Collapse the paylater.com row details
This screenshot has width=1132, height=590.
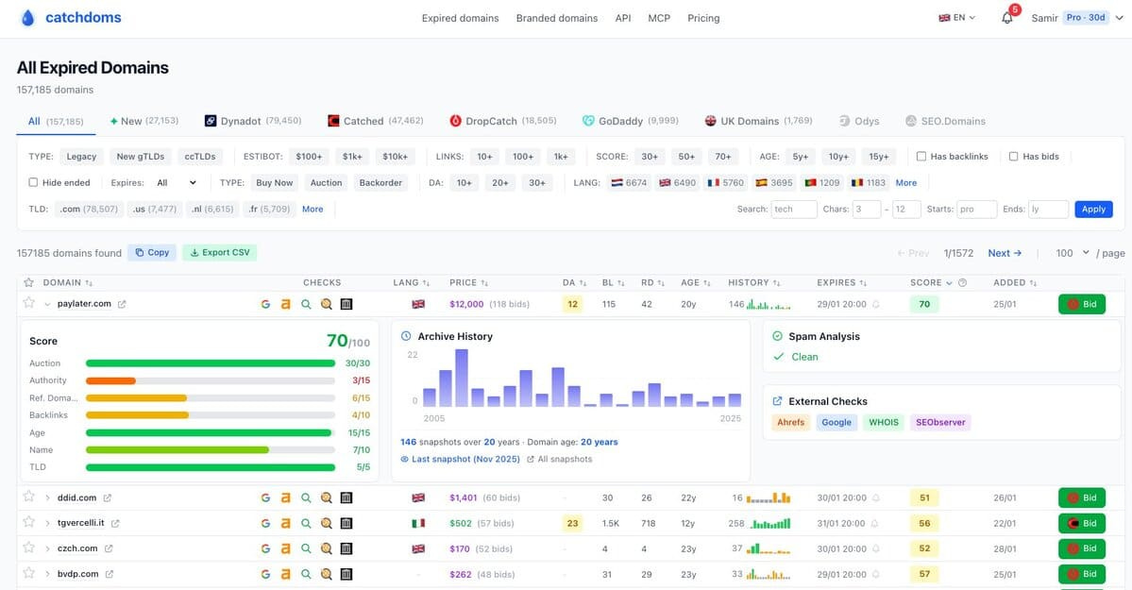(47, 304)
